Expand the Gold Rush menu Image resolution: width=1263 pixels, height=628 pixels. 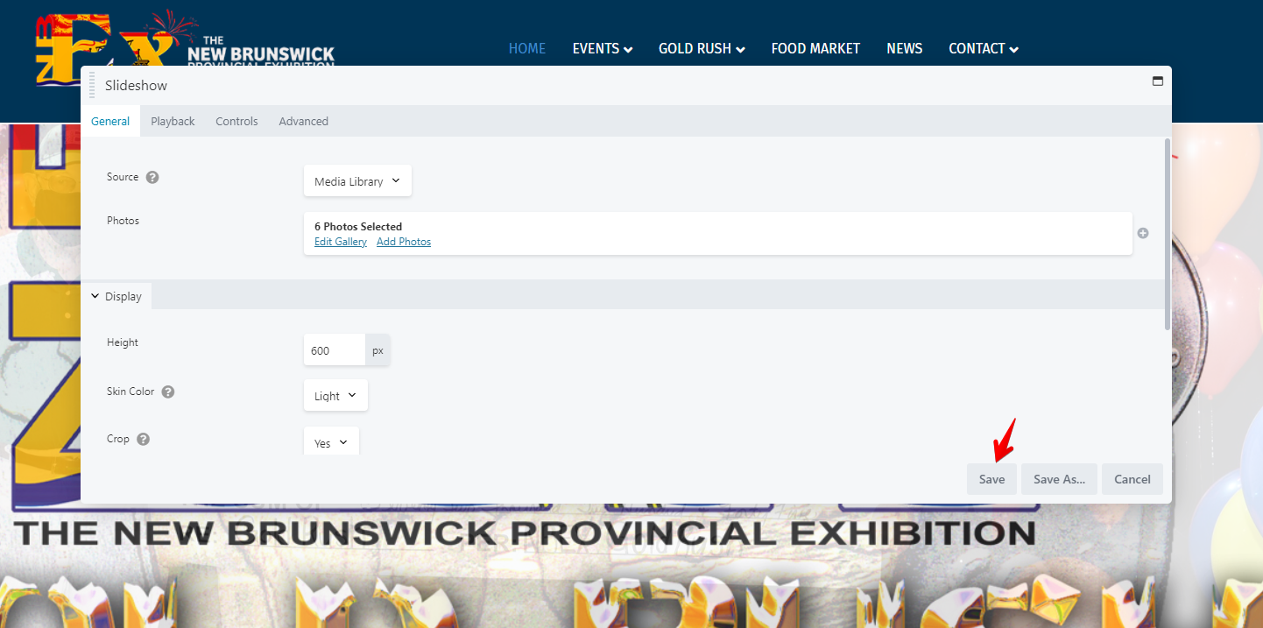[702, 49]
